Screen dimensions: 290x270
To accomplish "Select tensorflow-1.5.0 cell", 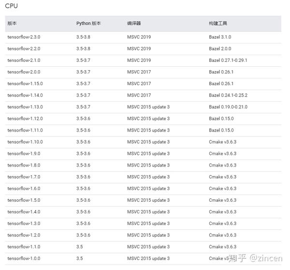I will (x=24, y=200).
